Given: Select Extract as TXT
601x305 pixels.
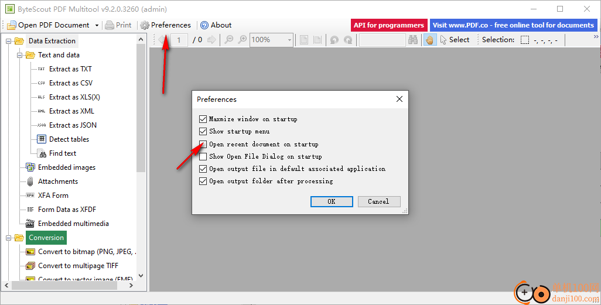Looking at the screenshot, I should click(70, 69).
